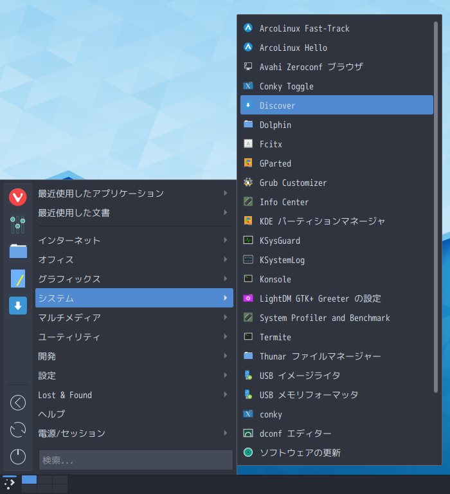This screenshot has width=450, height=494.
Task: Click the ArcoLinux Fast-Track icon
Action: pos(248,28)
